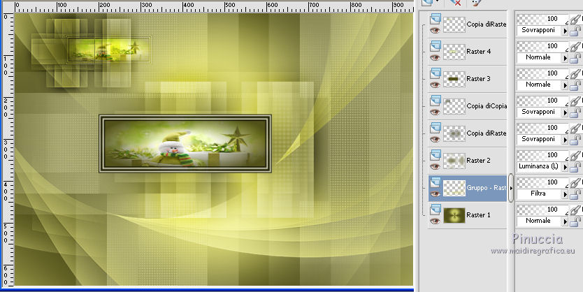Select the Gruppo - Rast layer name

tap(487, 188)
